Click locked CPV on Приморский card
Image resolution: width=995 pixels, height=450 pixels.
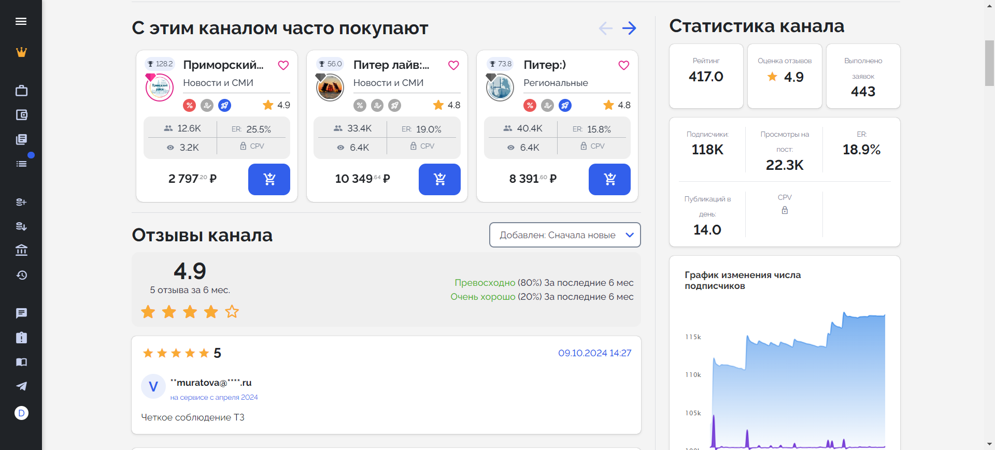coord(252,146)
